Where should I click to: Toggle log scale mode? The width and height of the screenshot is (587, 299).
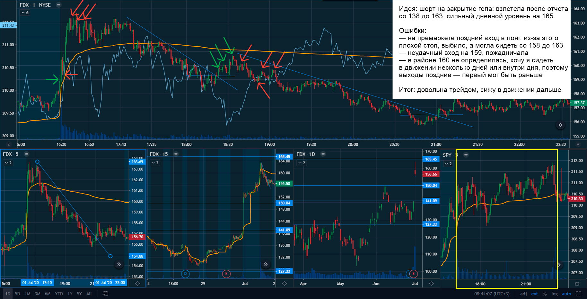coord(555,294)
